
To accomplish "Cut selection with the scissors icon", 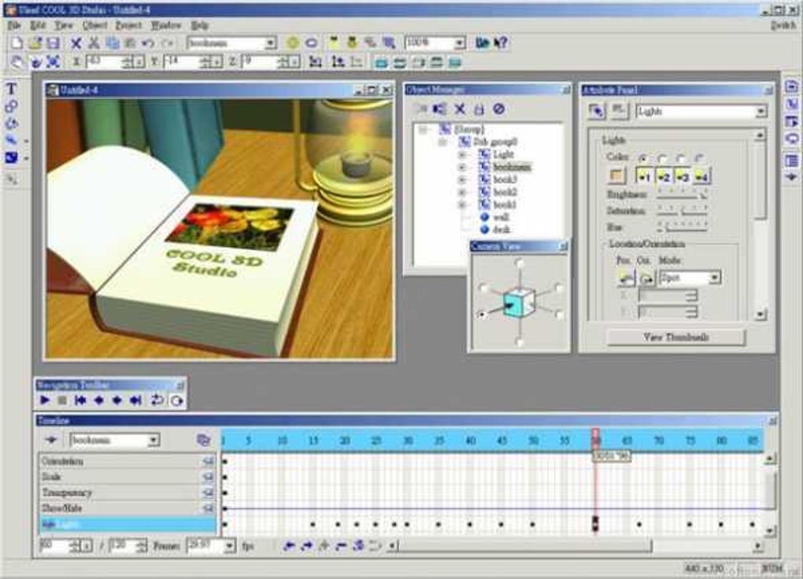I will pyautogui.click(x=94, y=43).
